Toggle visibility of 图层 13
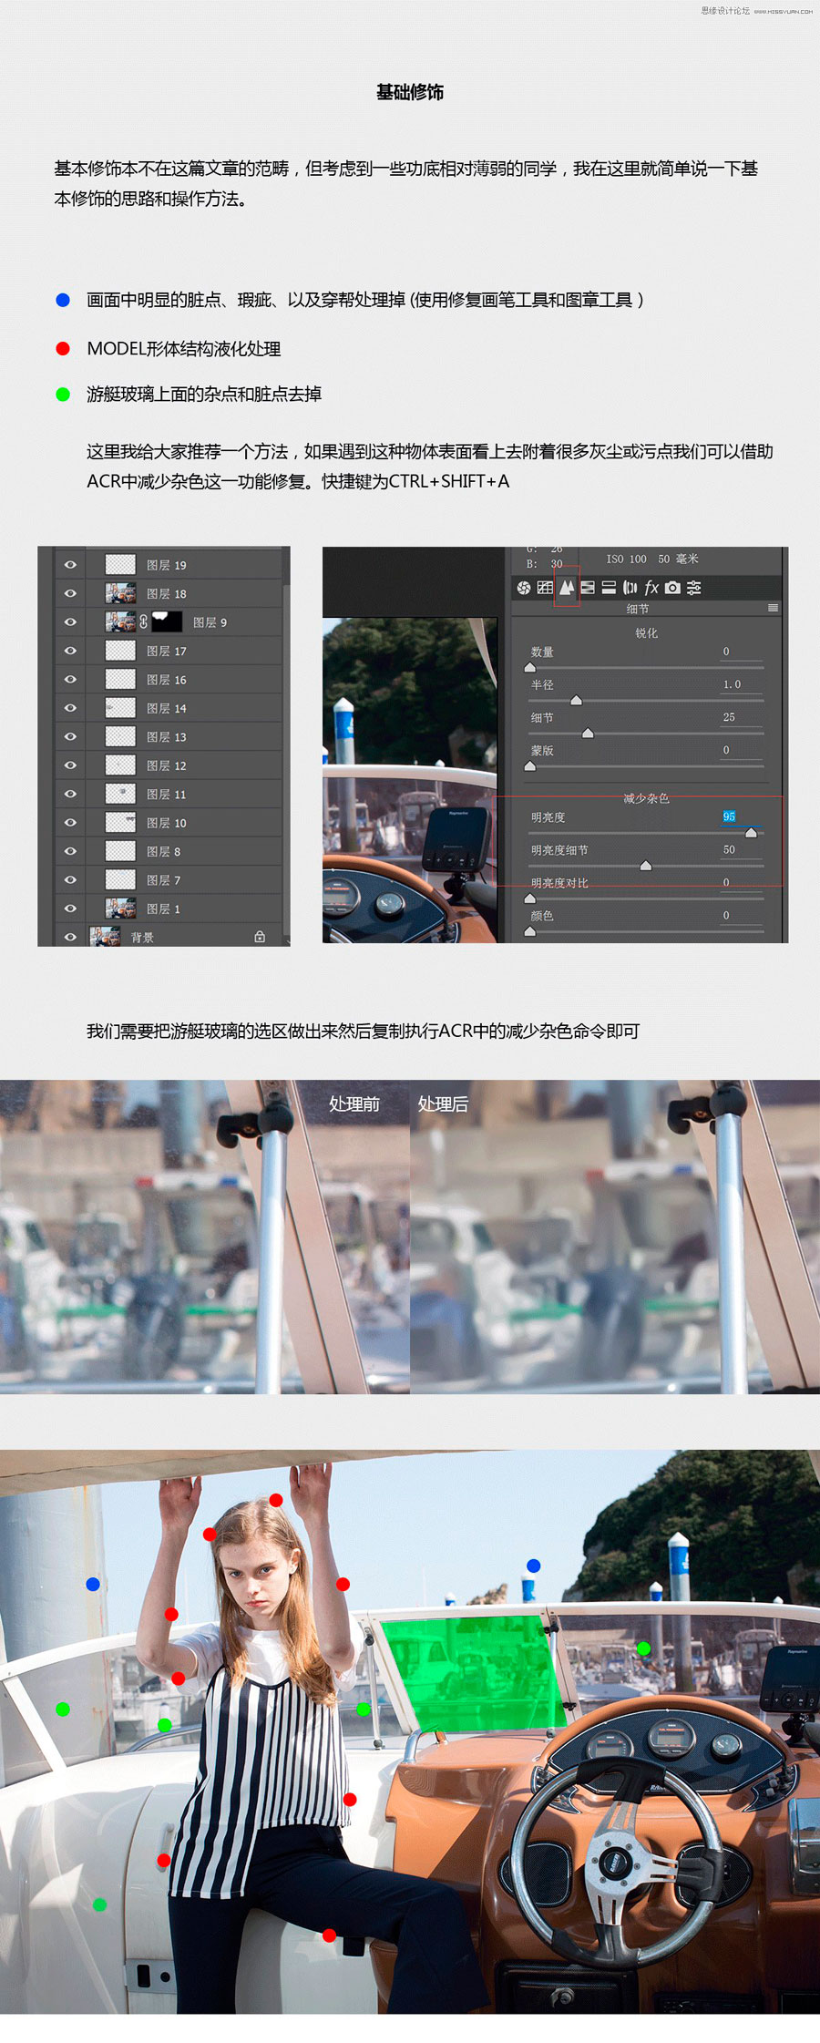Screen dimensions: 820x2043 [70, 736]
